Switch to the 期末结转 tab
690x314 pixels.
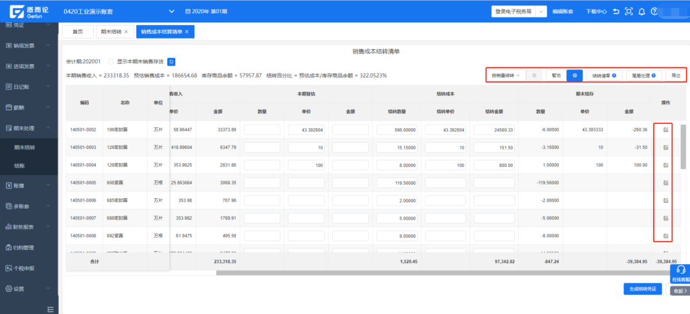coord(111,32)
